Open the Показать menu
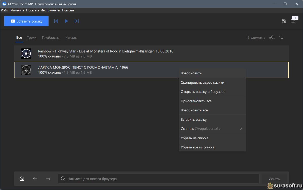 point(33,10)
